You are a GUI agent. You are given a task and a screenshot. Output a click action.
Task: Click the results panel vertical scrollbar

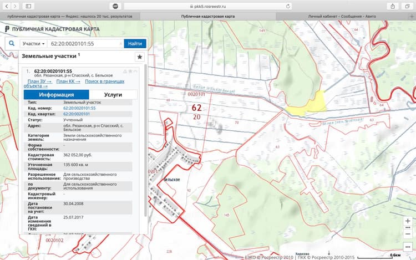[145, 140]
